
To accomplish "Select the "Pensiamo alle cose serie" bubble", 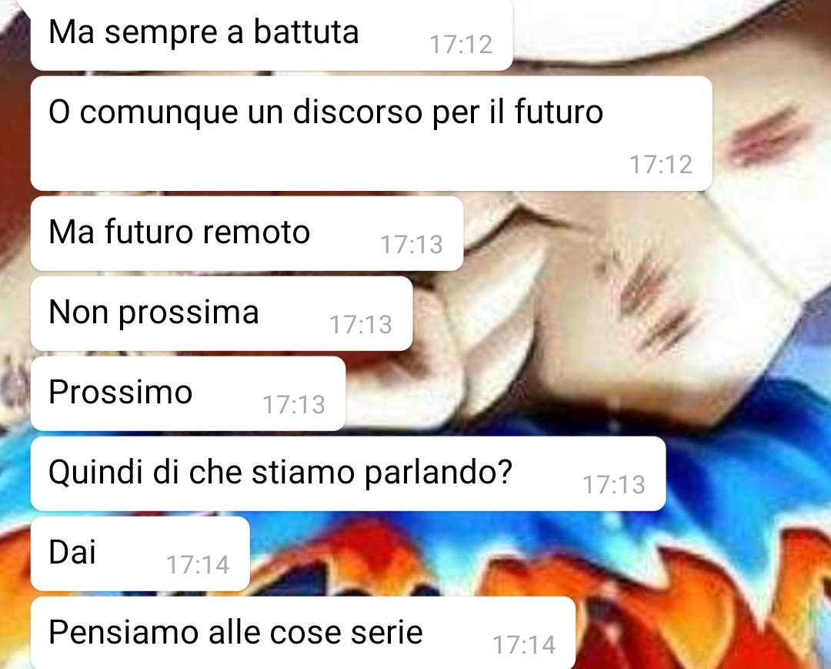I will (303, 633).
